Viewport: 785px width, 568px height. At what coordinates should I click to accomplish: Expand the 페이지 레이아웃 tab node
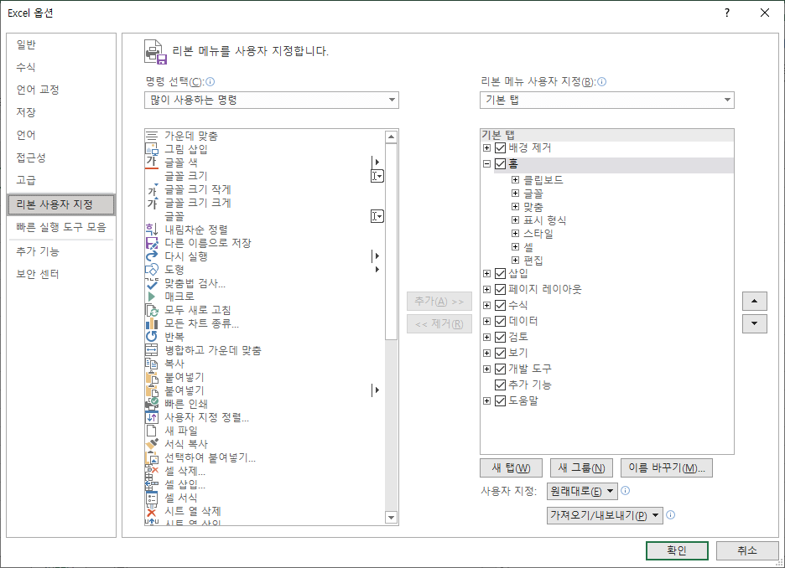point(486,290)
